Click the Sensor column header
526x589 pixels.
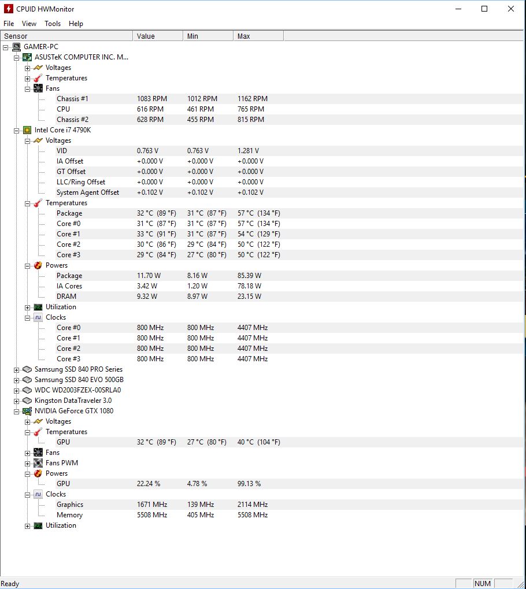pyautogui.click(x=66, y=36)
